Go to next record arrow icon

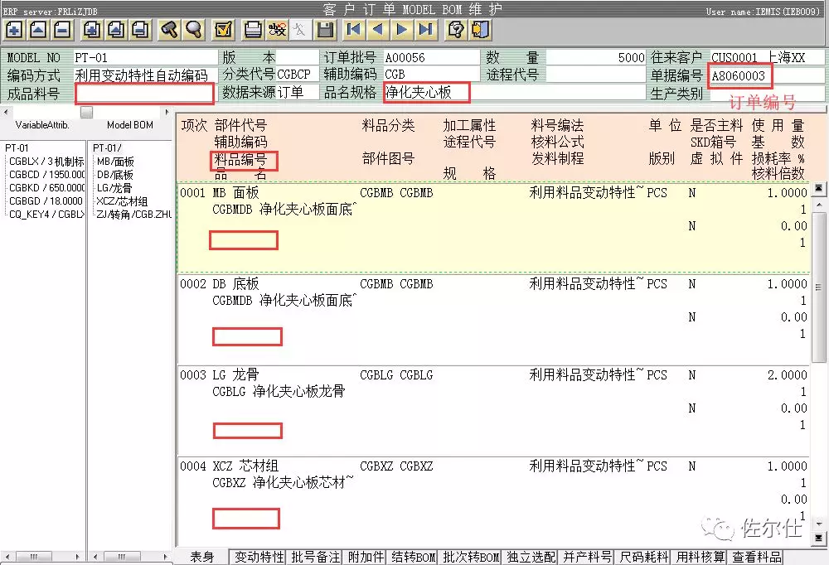[402, 30]
